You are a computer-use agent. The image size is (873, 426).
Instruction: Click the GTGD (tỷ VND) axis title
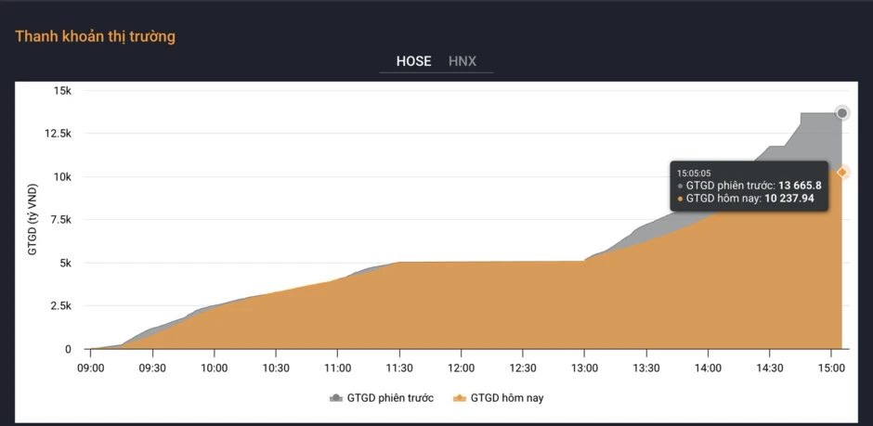[x=33, y=220]
